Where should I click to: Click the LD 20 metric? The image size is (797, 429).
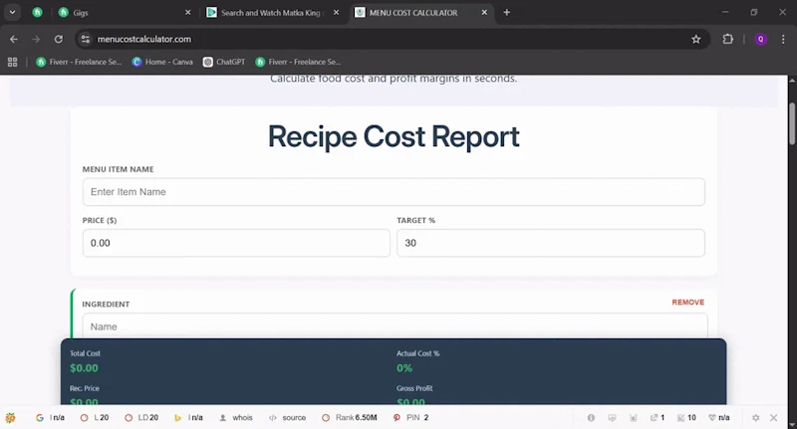point(141,417)
